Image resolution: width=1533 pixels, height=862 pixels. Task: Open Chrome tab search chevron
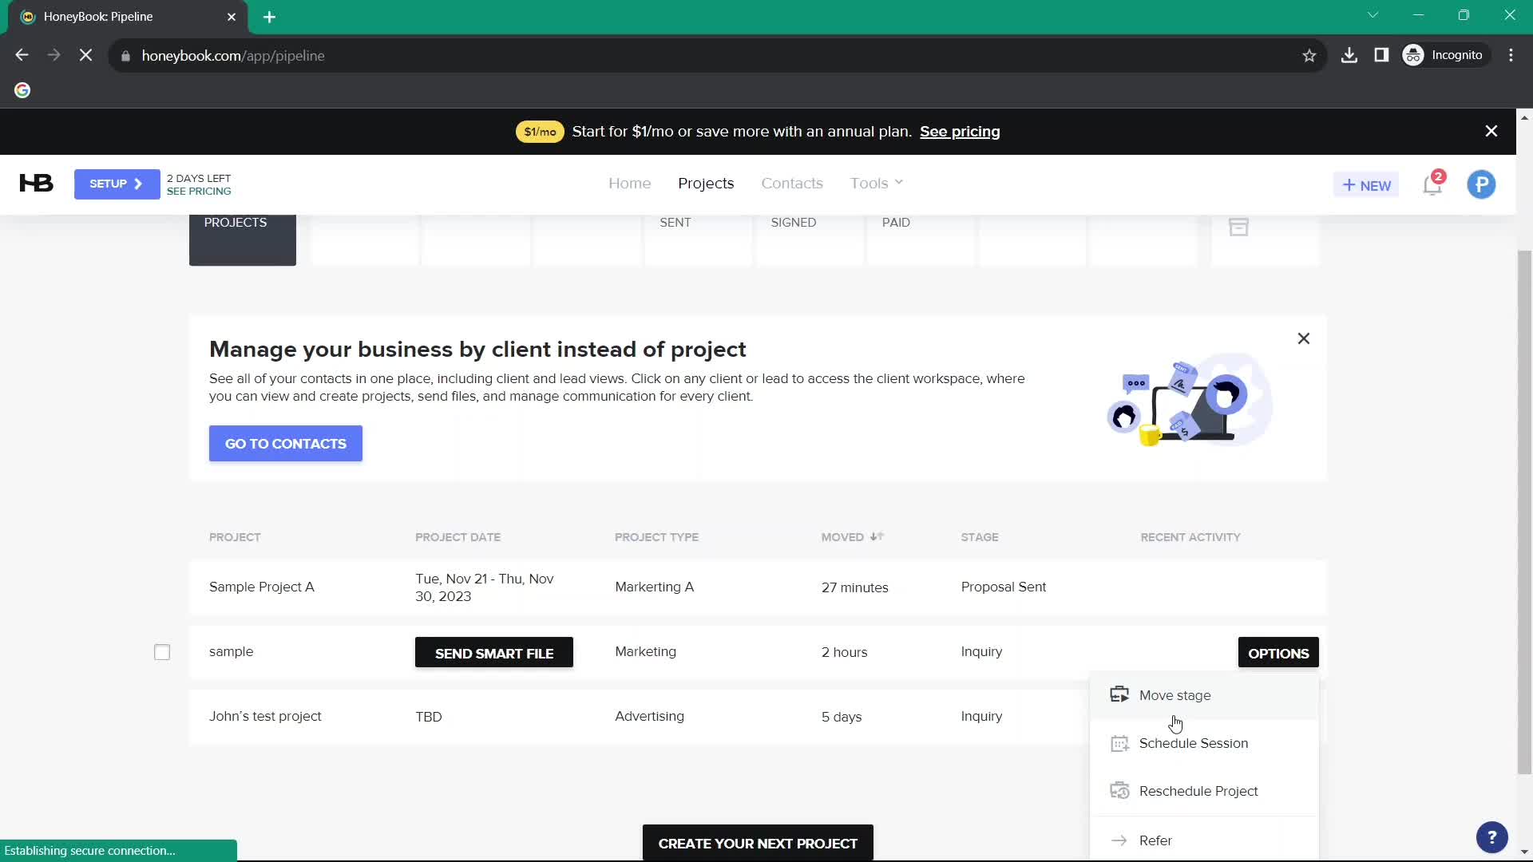tap(1373, 15)
